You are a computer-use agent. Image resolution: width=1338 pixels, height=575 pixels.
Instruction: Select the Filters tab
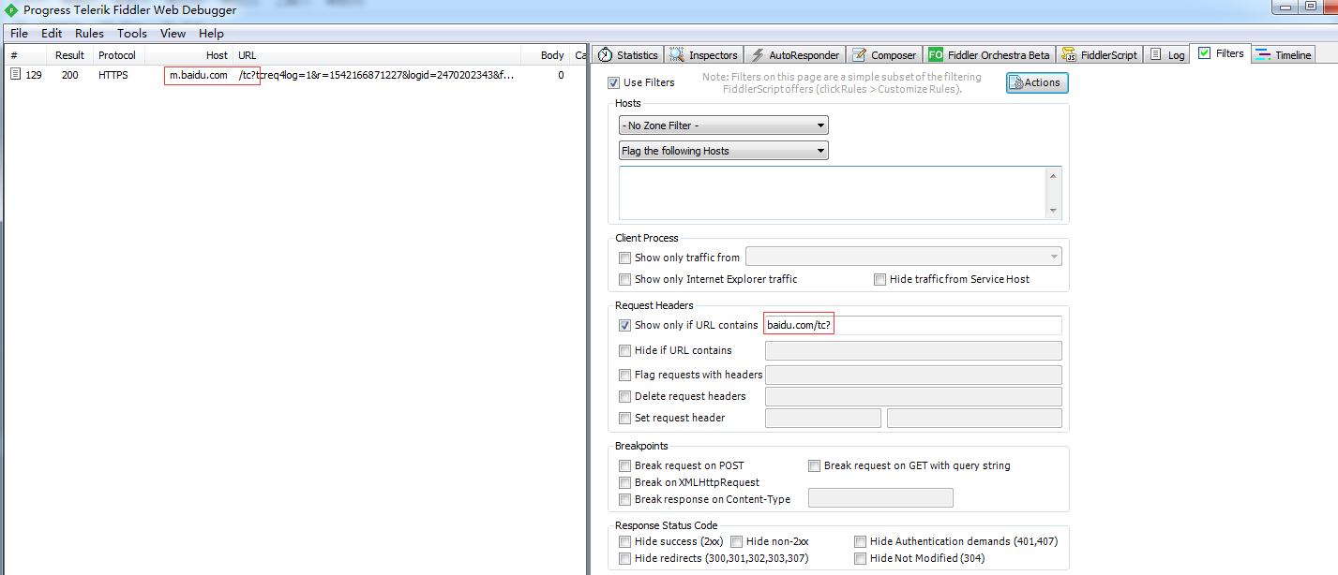click(1221, 53)
